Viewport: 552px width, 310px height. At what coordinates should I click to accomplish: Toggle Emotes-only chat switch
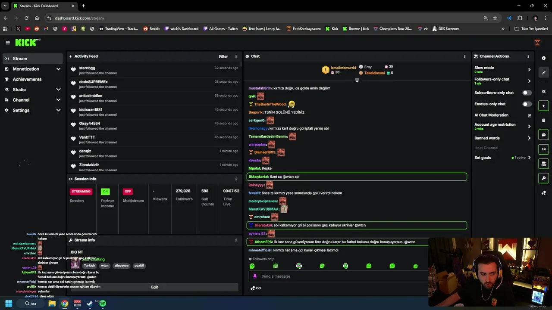(x=527, y=104)
